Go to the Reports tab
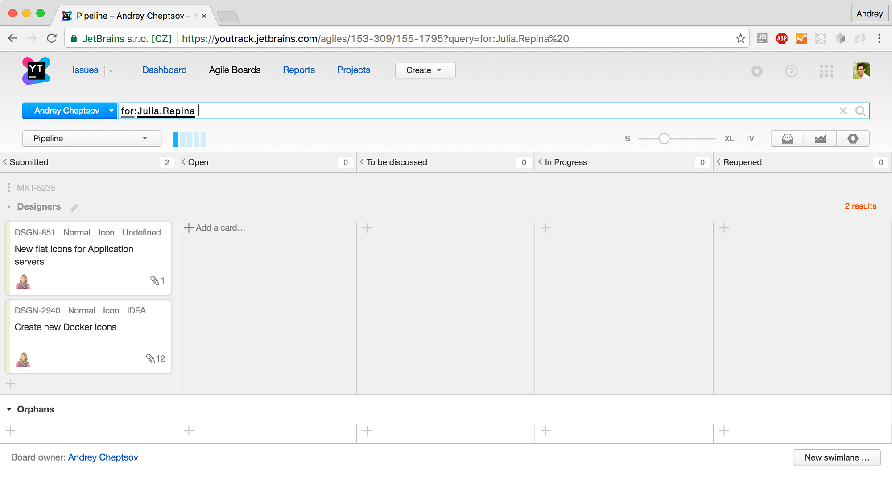Screen dimensions: 892x482 coord(298,70)
